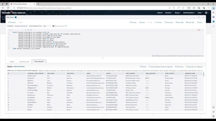
Task: Open the Browse menu
Action: 169,13
